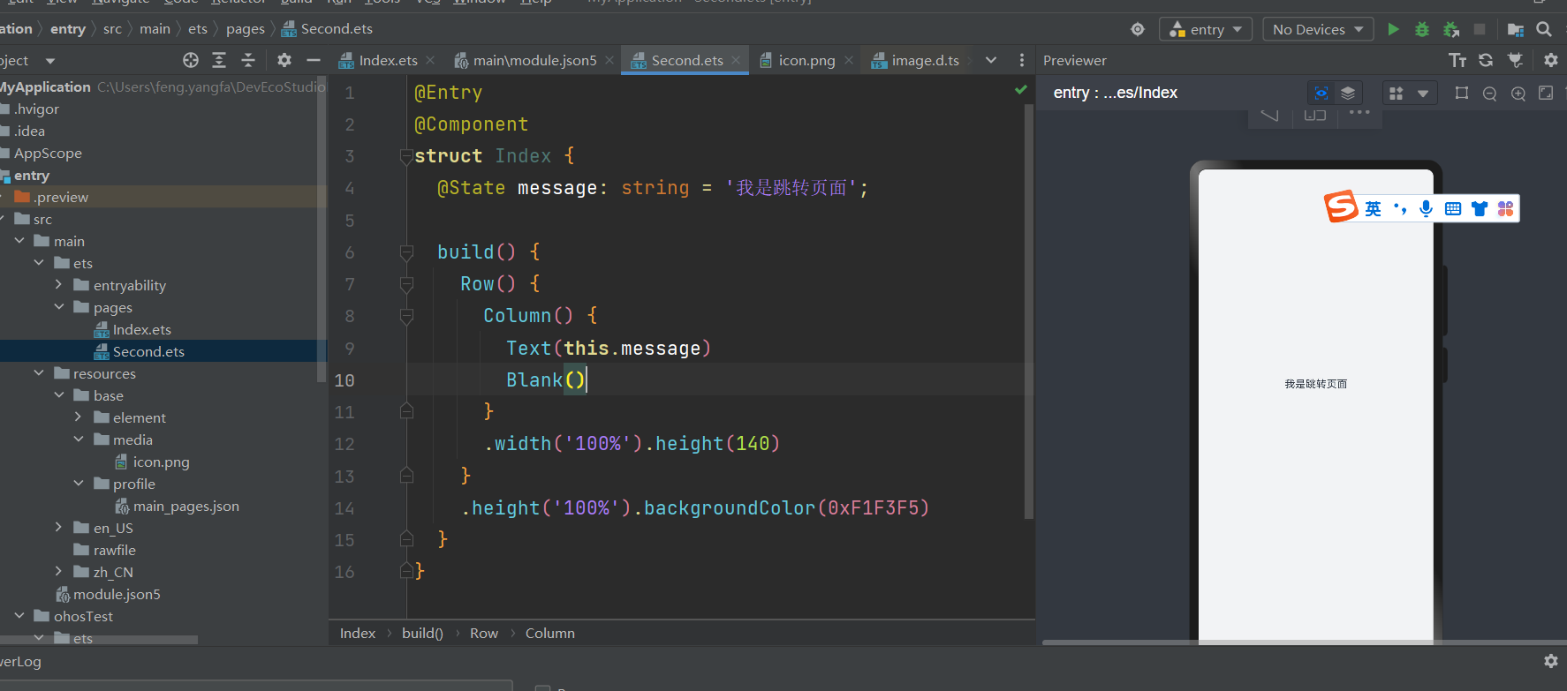The image size is (1567, 691).
Task: Zoom in on the Previewer device
Action: tap(1518, 94)
